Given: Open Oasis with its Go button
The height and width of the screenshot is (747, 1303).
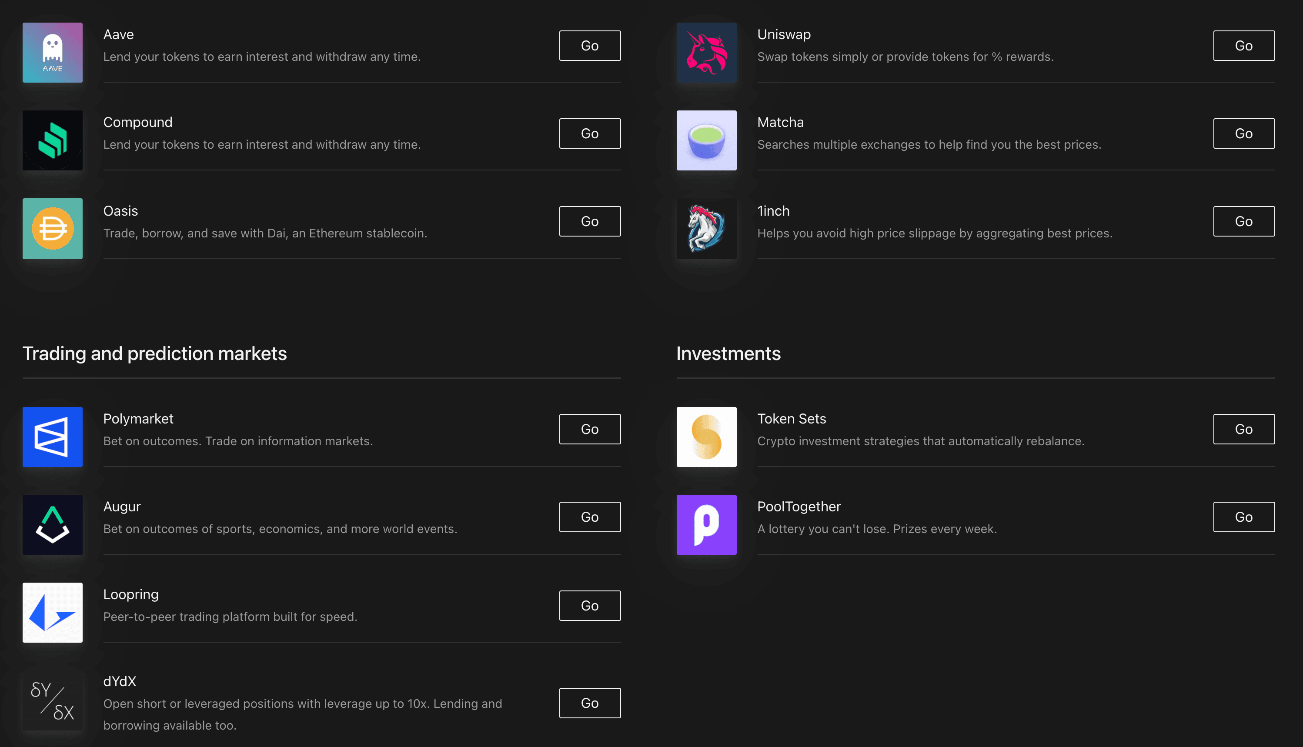Looking at the screenshot, I should click(x=589, y=221).
